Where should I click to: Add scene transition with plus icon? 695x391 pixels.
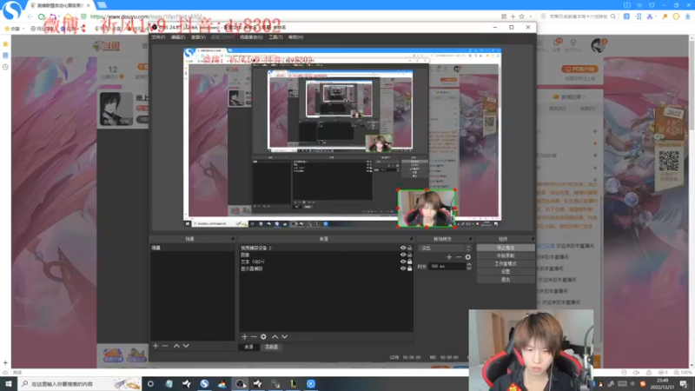point(449,257)
